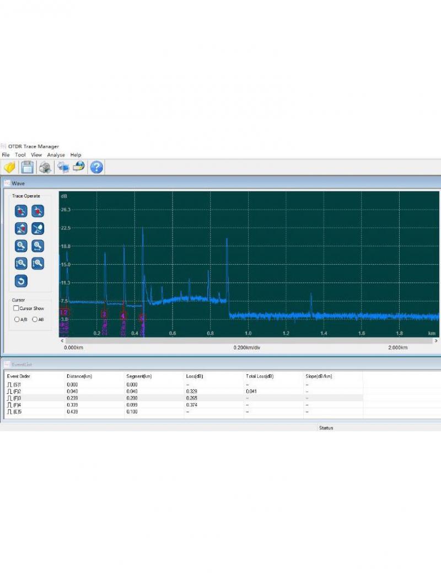Screen dimensions: 441x573
Task: Click the pulse icon of event (F)2
Action: [x=9, y=392]
